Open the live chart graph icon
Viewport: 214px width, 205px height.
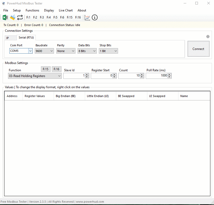(x=87, y=17)
